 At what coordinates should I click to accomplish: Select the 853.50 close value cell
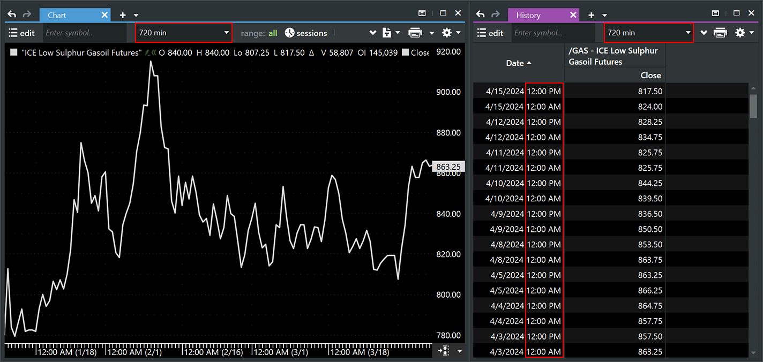(x=615, y=245)
